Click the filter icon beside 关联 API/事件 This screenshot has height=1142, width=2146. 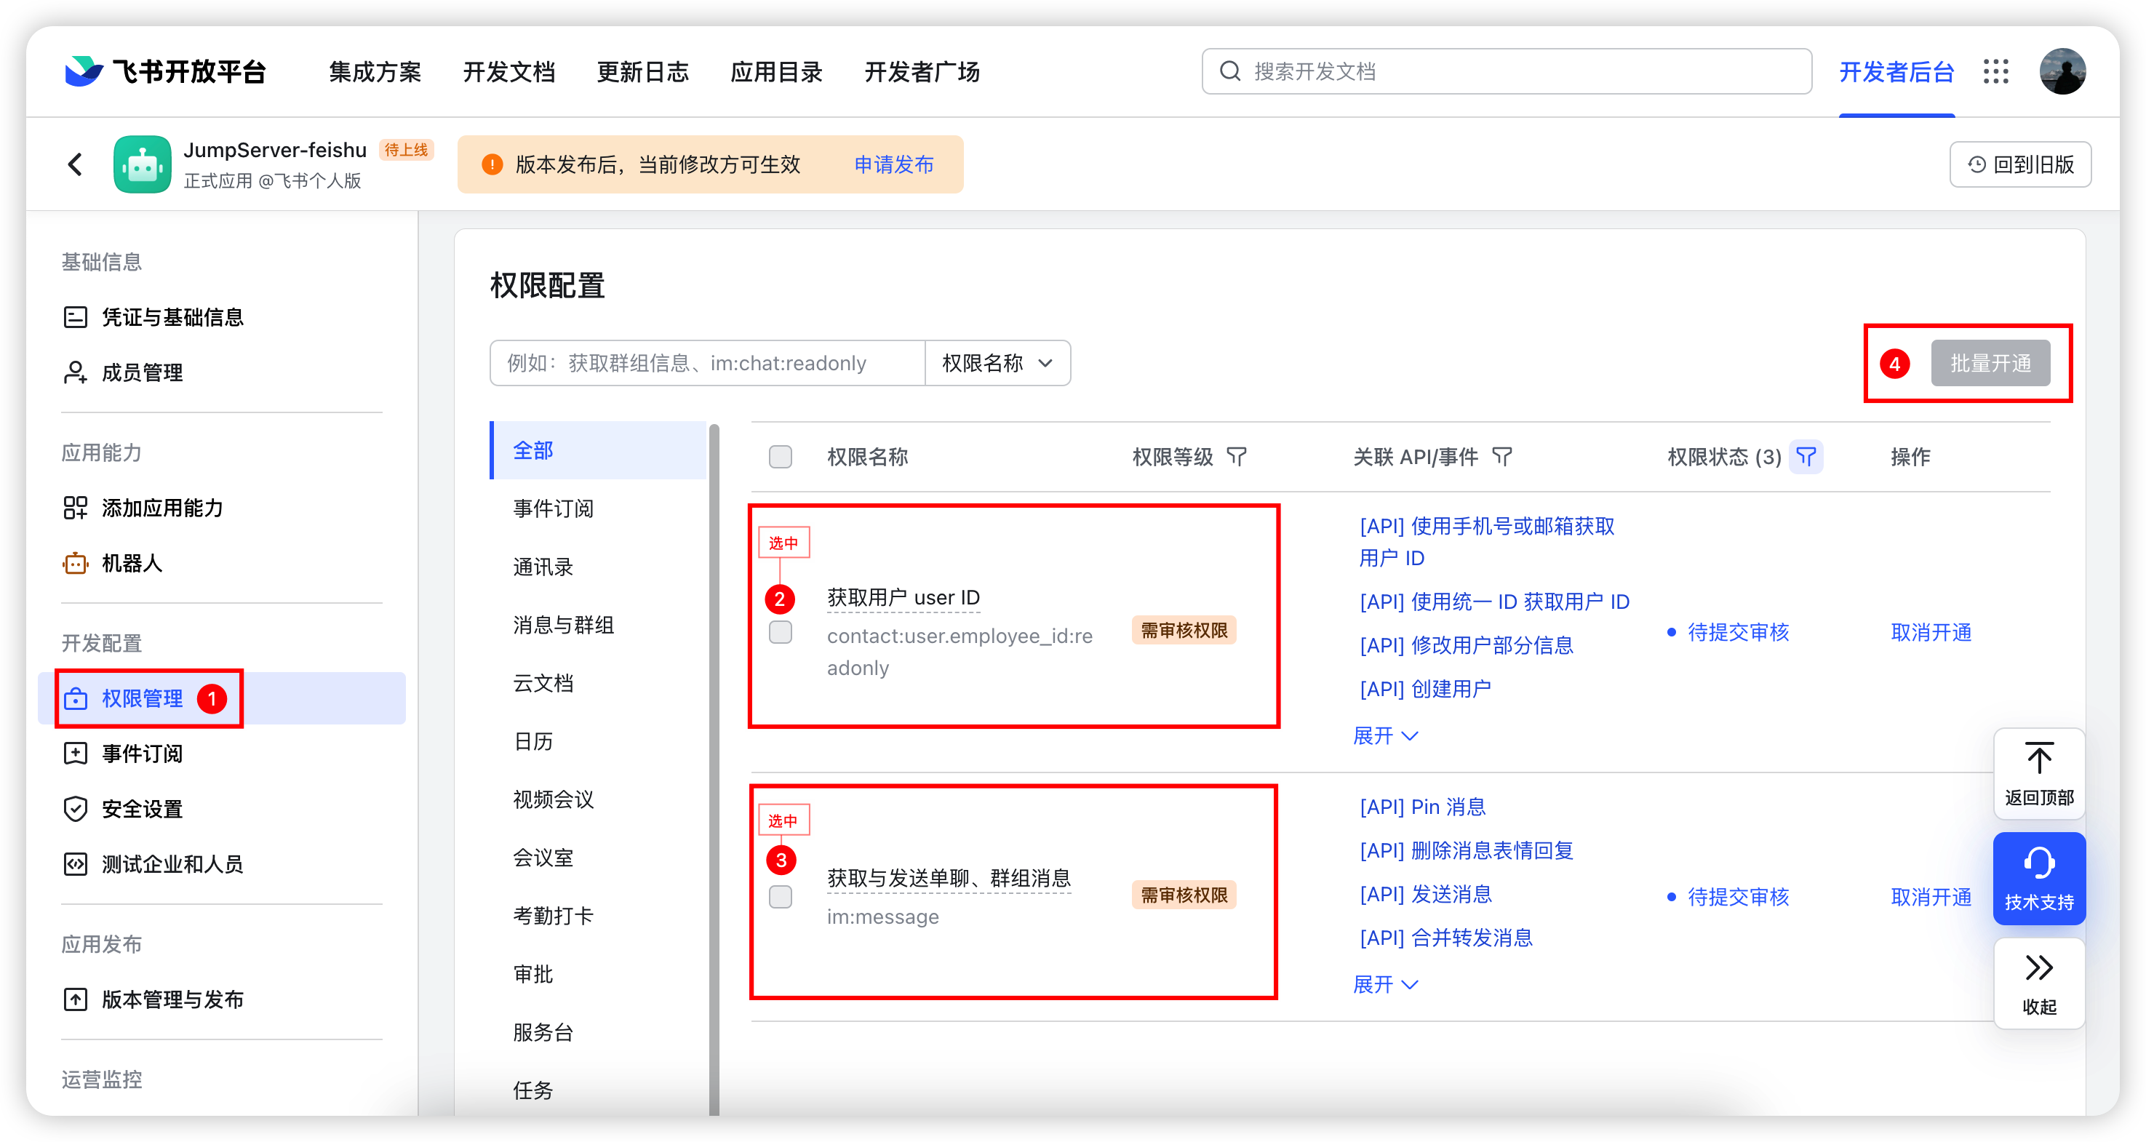point(1502,457)
